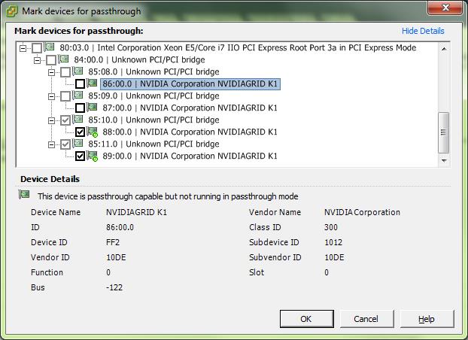Check the box for 85:08.0 PCI bridge
This screenshot has width=468, height=340.
point(65,72)
